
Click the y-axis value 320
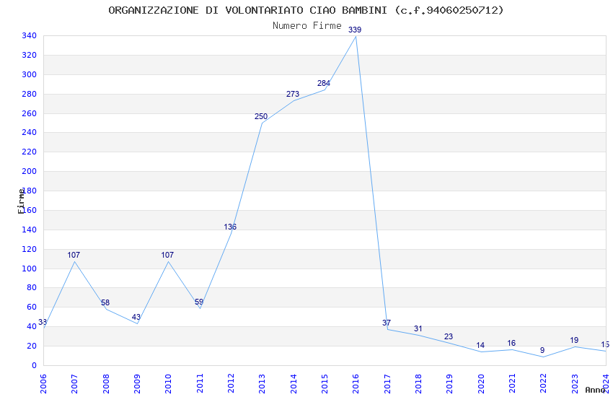pos(30,55)
